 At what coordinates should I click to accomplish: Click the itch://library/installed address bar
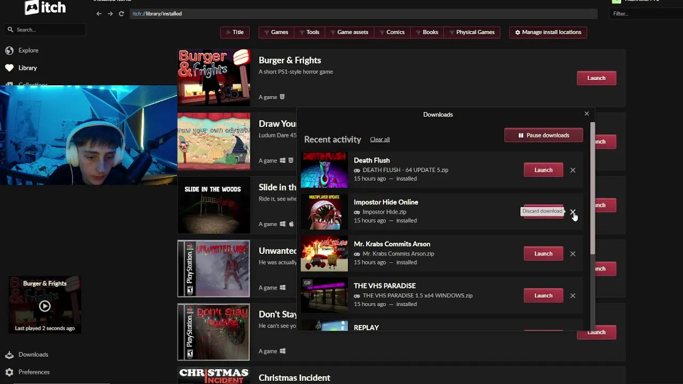point(363,13)
